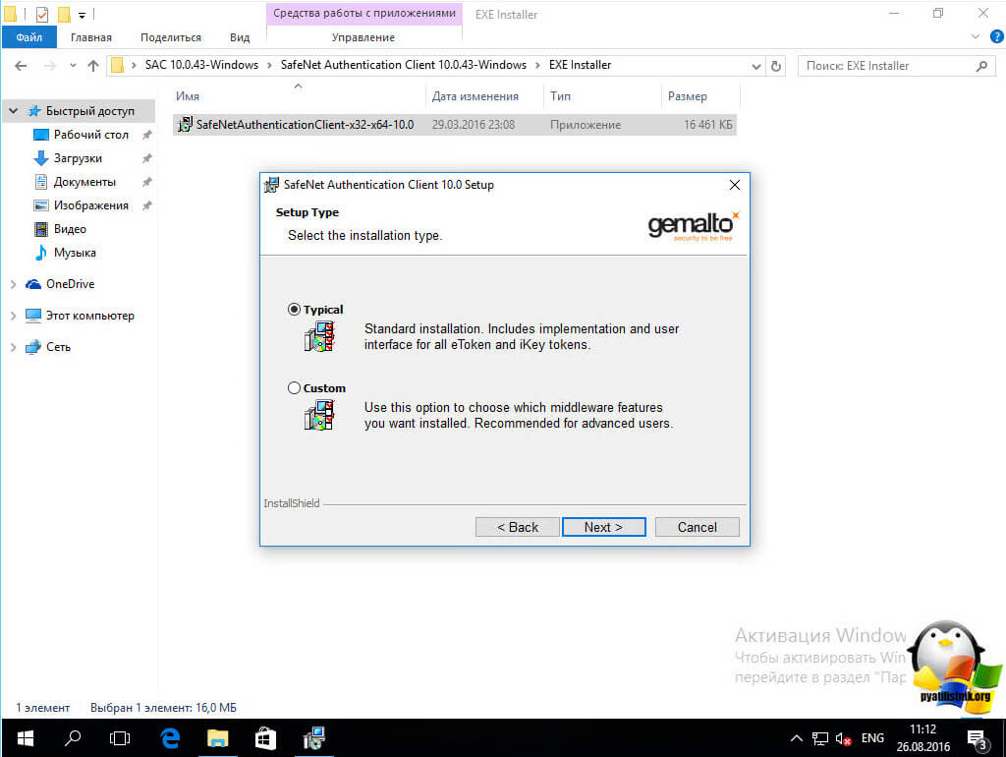The height and width of the screenshot is (757, 1006).
Task: Go up one folder level
Action: point(93,66)
